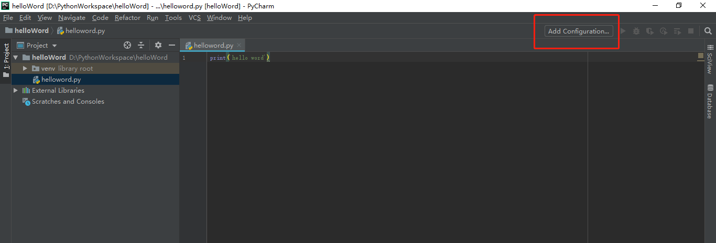Click the Stop square icon
Image resolution: width=716 pixels, height=243 pixels.
pos(691,31)
